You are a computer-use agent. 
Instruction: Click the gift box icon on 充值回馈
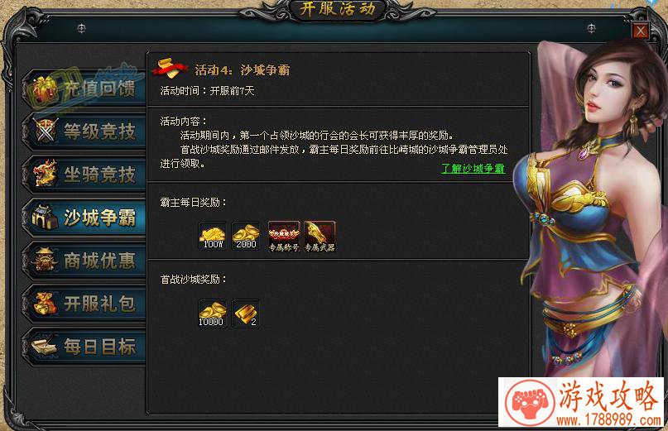point(44,90)
